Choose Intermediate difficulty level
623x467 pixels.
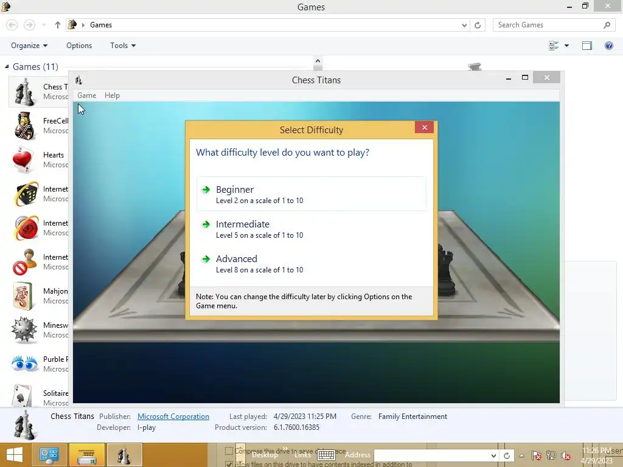(311, 229)
